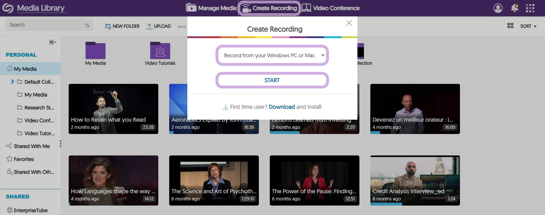Open the user account profile icon
Screen dimensions: 545x215
(498, 8)
